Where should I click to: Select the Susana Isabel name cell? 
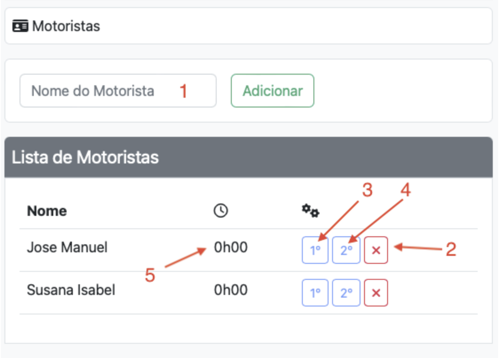(71, 290)
